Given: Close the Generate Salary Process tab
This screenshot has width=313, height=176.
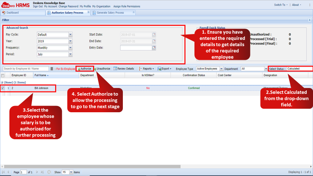Looking at the screenshot, I should [x=133, y=12].
